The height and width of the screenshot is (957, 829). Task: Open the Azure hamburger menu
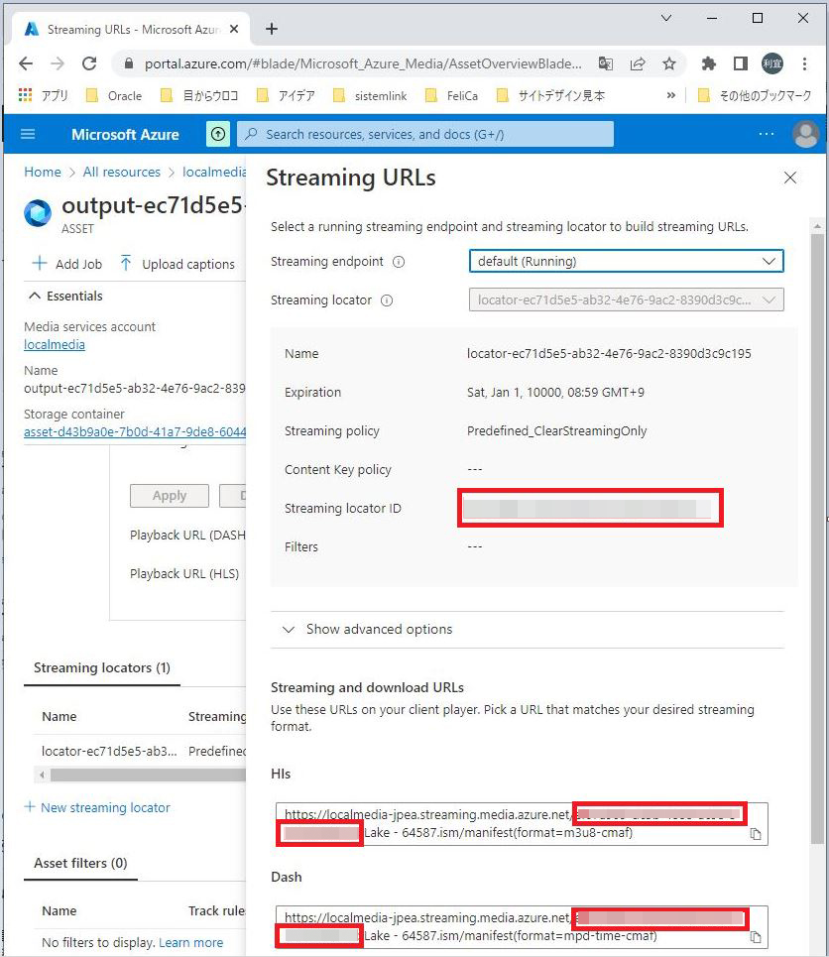click(x=28, y=134)
